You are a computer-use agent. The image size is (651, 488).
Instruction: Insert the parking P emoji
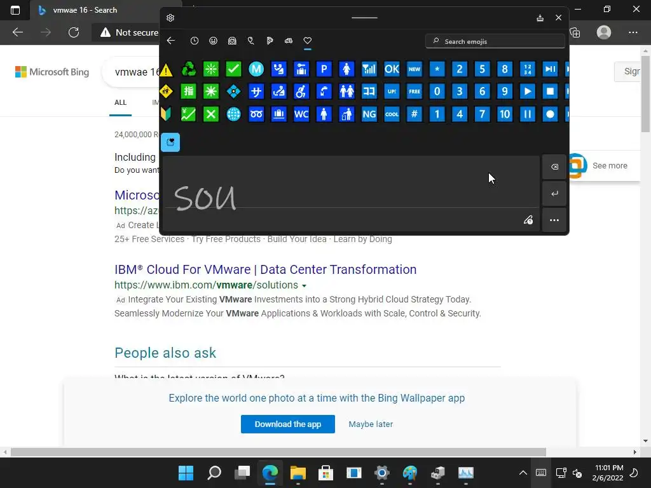[x=324, y=69]
